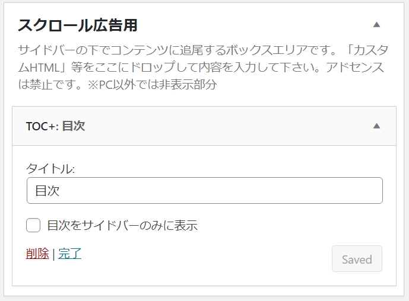The image size is (409, 301).
Task: Click the TOC+: 目次 widget title
Action: pos(56,126)
